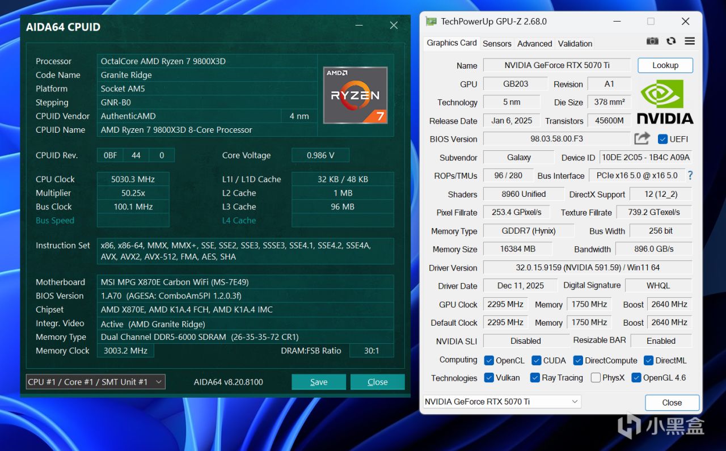This screenshot has width=726, height=451.
Task: Click the Bus Interface question mark icon
Action: 690,175
